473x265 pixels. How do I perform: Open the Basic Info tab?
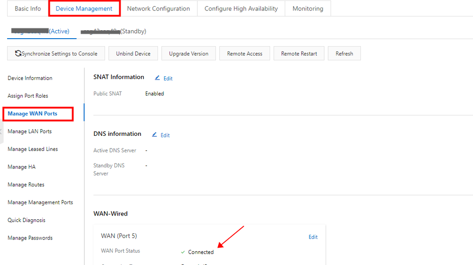click(x=28, y=8)
